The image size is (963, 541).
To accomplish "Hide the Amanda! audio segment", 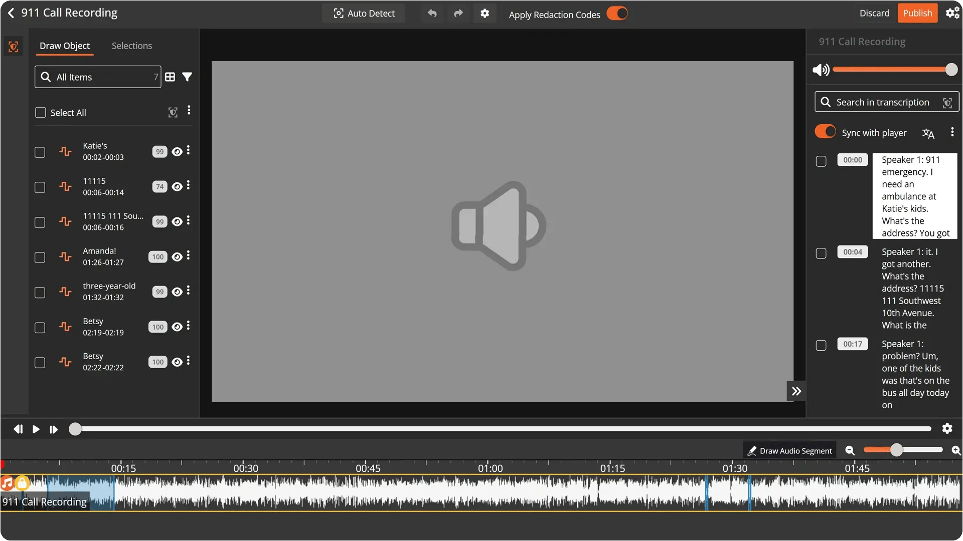I will click(177, 257).
